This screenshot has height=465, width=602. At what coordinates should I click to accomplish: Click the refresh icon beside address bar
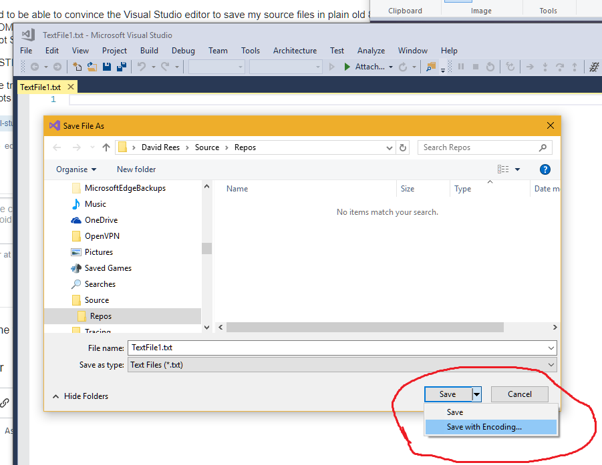(x=403, y=147)
